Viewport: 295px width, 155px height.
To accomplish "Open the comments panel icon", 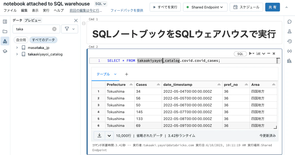I will pos(290,22).
